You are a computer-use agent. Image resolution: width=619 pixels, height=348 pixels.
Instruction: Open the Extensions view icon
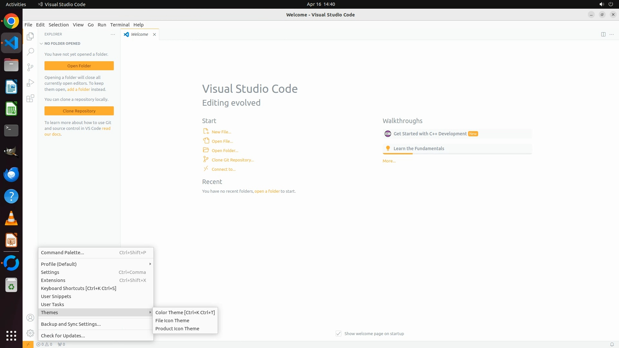[30, 99]
